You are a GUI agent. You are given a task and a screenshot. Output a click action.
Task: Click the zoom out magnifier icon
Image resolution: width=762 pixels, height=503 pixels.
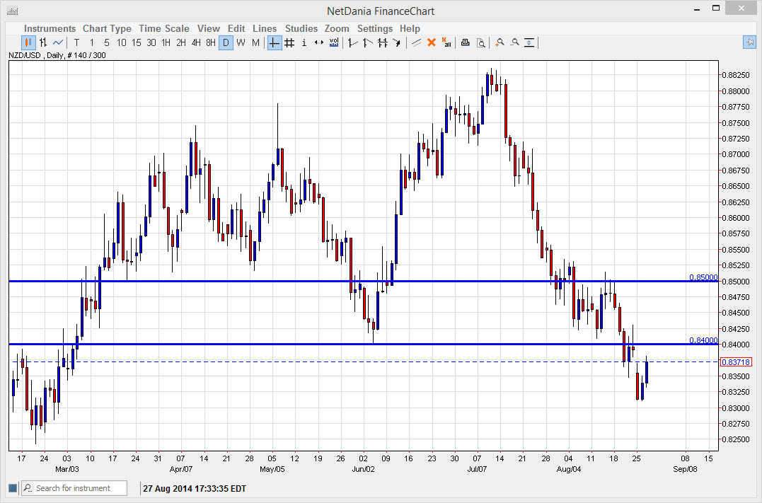[x=514, y=42]
